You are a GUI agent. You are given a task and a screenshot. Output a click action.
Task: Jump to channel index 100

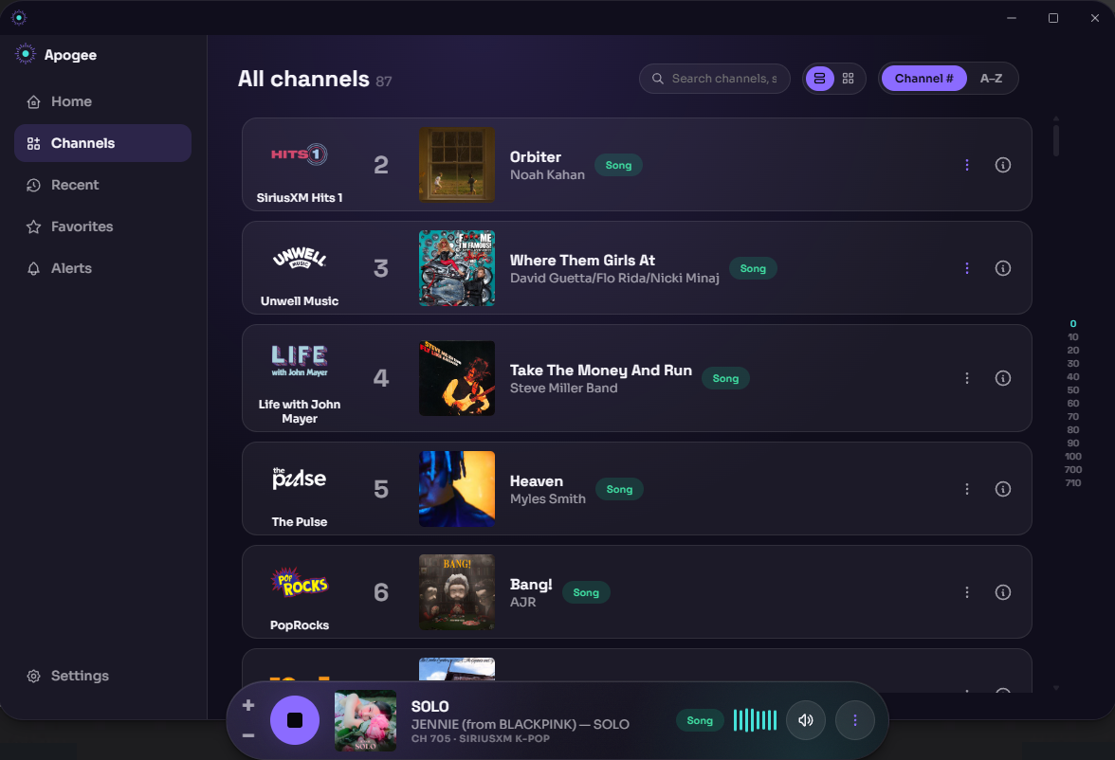tap(1073, 457)
